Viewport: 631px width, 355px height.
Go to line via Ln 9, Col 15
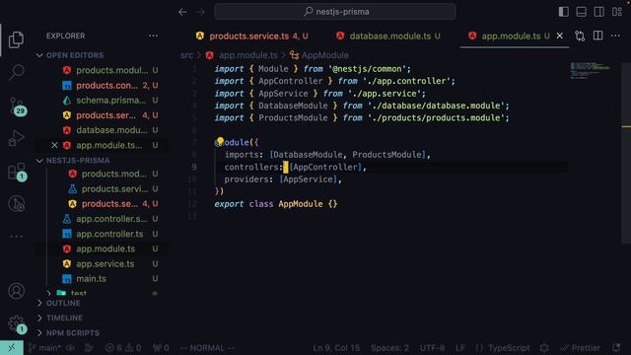click(x=336, y=348)
